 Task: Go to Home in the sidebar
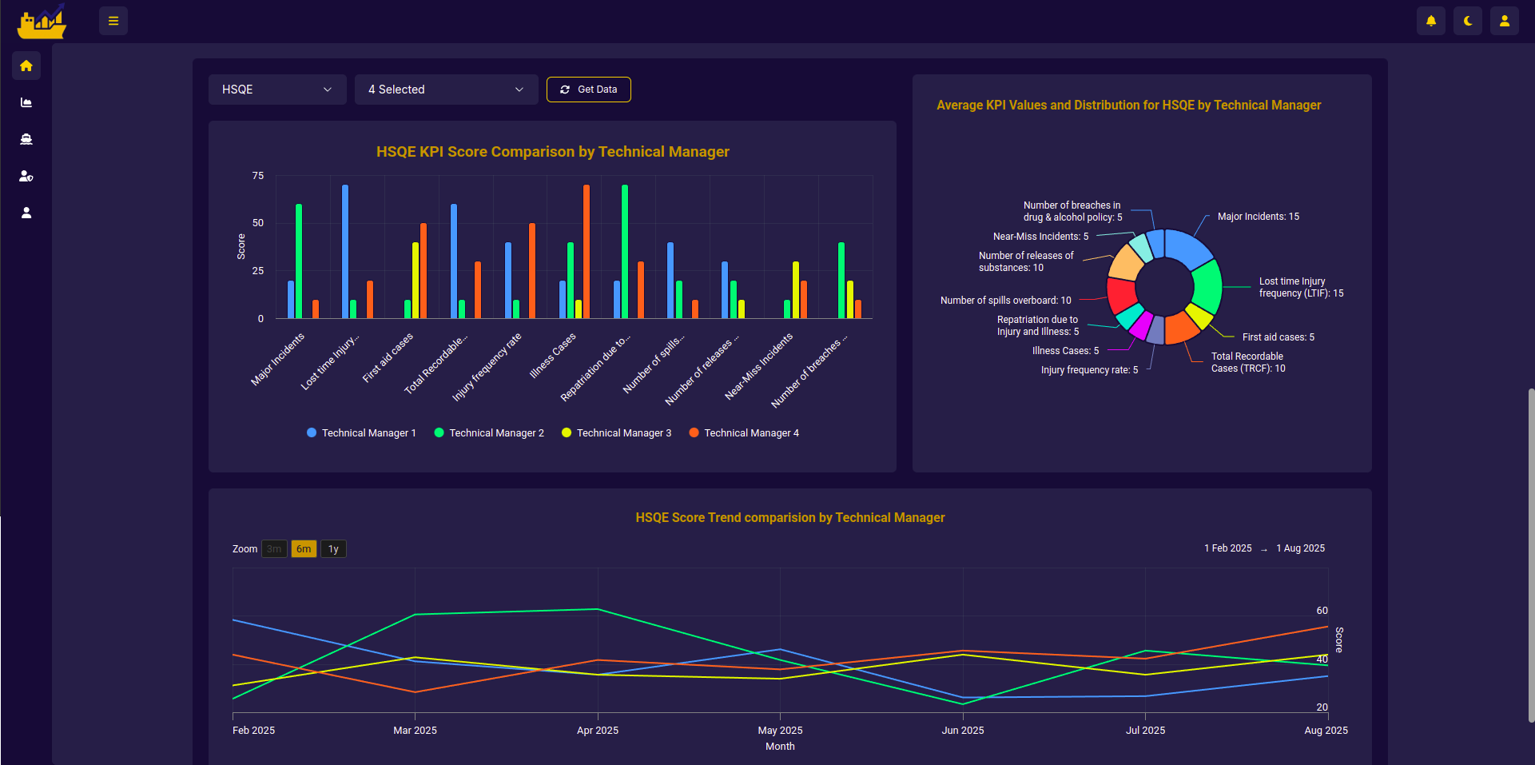tap(26, 66)
